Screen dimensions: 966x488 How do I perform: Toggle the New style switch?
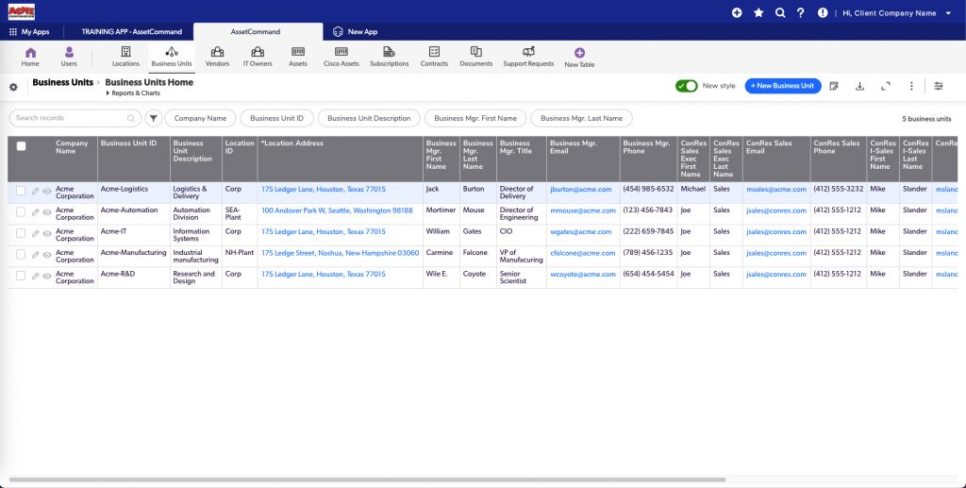[687, 86]
